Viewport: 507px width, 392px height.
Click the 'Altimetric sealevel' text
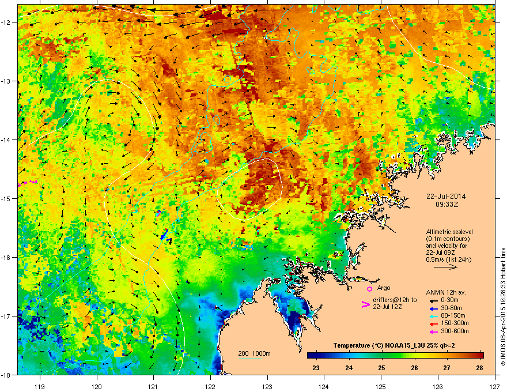tap(449, 232)
